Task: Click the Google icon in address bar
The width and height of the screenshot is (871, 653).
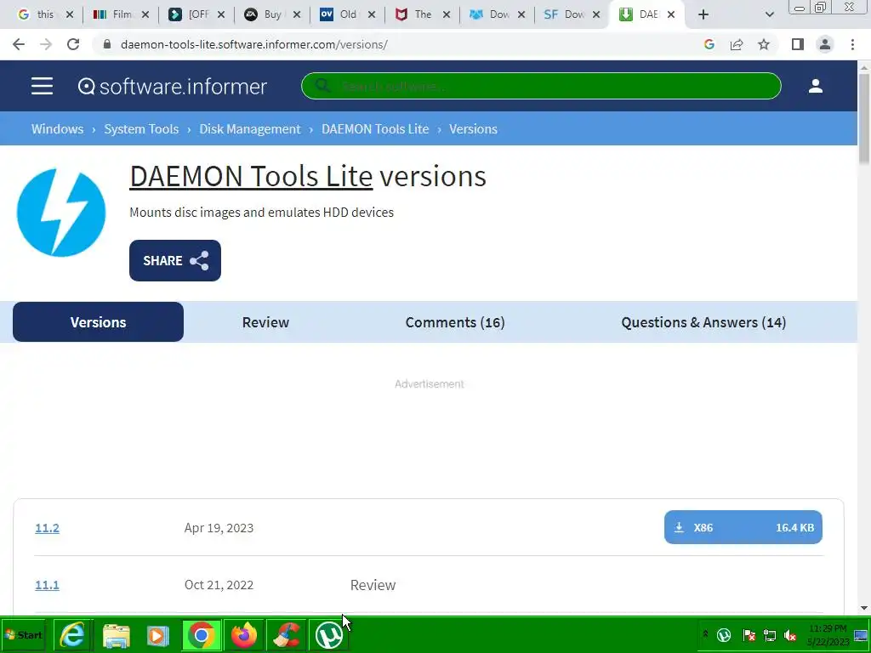Action: (x=709, y=44)
